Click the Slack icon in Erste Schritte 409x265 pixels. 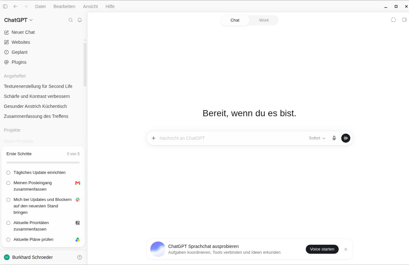(x=78, y=200)
